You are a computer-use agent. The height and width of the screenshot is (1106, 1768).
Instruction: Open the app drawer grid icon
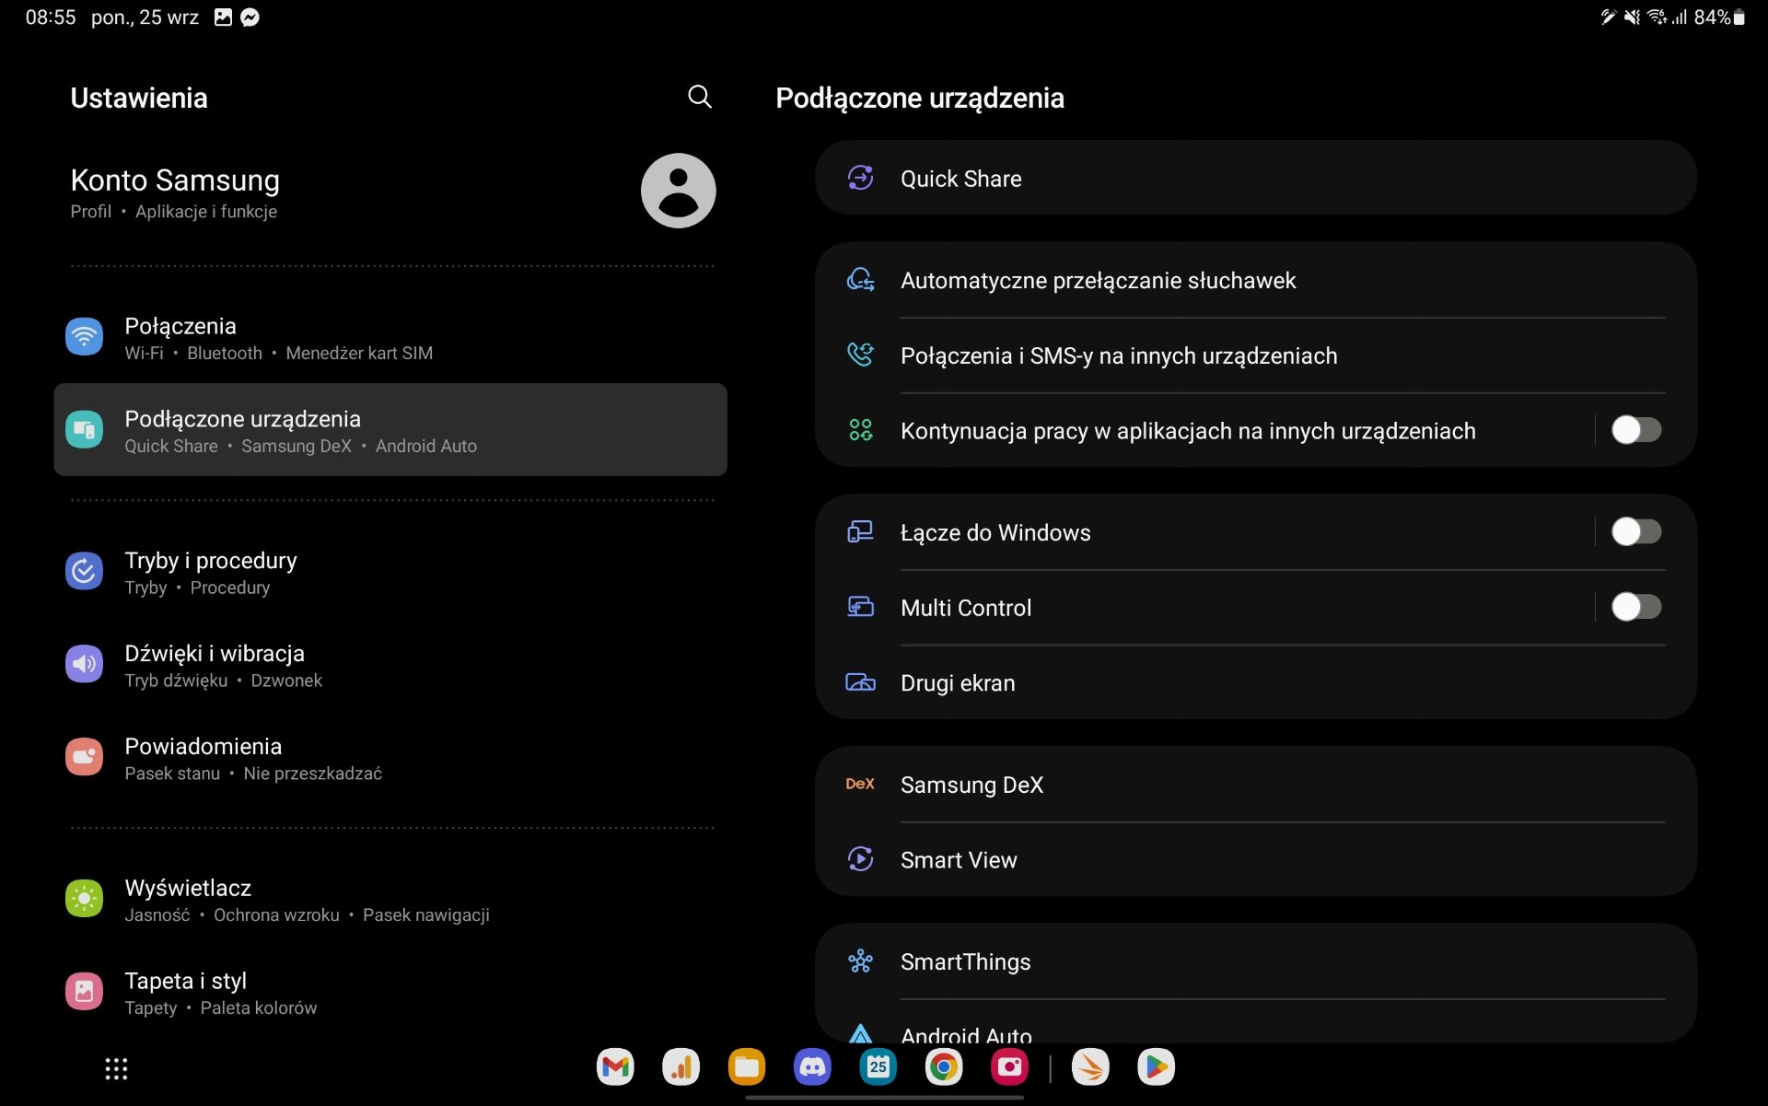pos(116,1068)
